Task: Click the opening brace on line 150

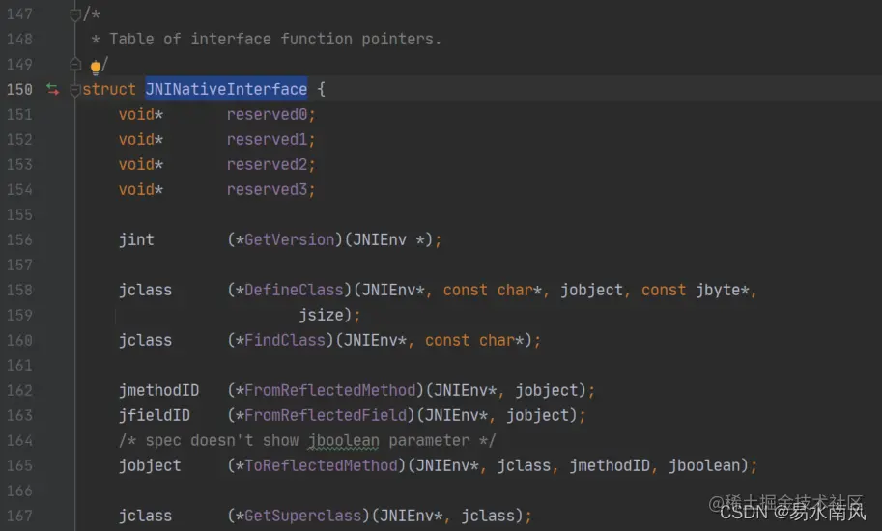Action: click(x=321, y=89)
